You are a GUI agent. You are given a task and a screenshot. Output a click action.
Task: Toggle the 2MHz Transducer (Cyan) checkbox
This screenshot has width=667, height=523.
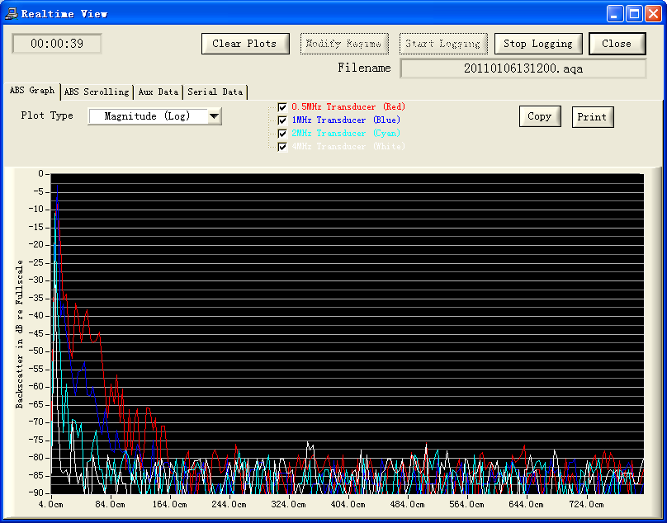282,133
